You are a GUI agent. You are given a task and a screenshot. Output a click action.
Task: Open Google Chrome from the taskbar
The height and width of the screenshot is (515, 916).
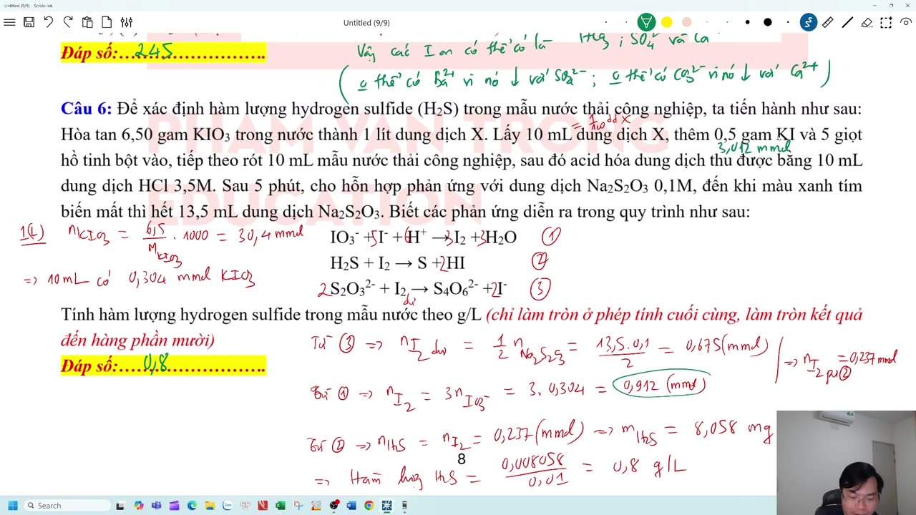(x=369, y=506)
